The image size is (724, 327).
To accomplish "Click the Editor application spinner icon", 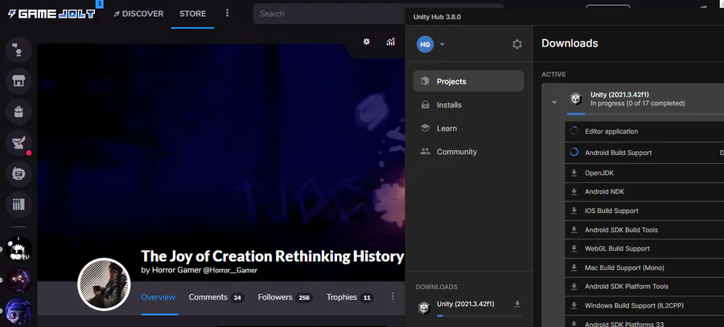I will coord(574,131).
